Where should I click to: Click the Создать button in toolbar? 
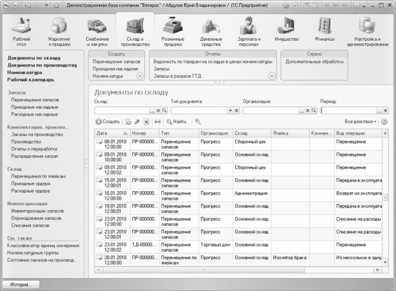(108, 122)
